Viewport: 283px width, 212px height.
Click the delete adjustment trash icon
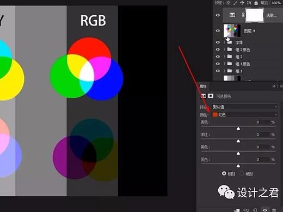click(x=274, y=210)
